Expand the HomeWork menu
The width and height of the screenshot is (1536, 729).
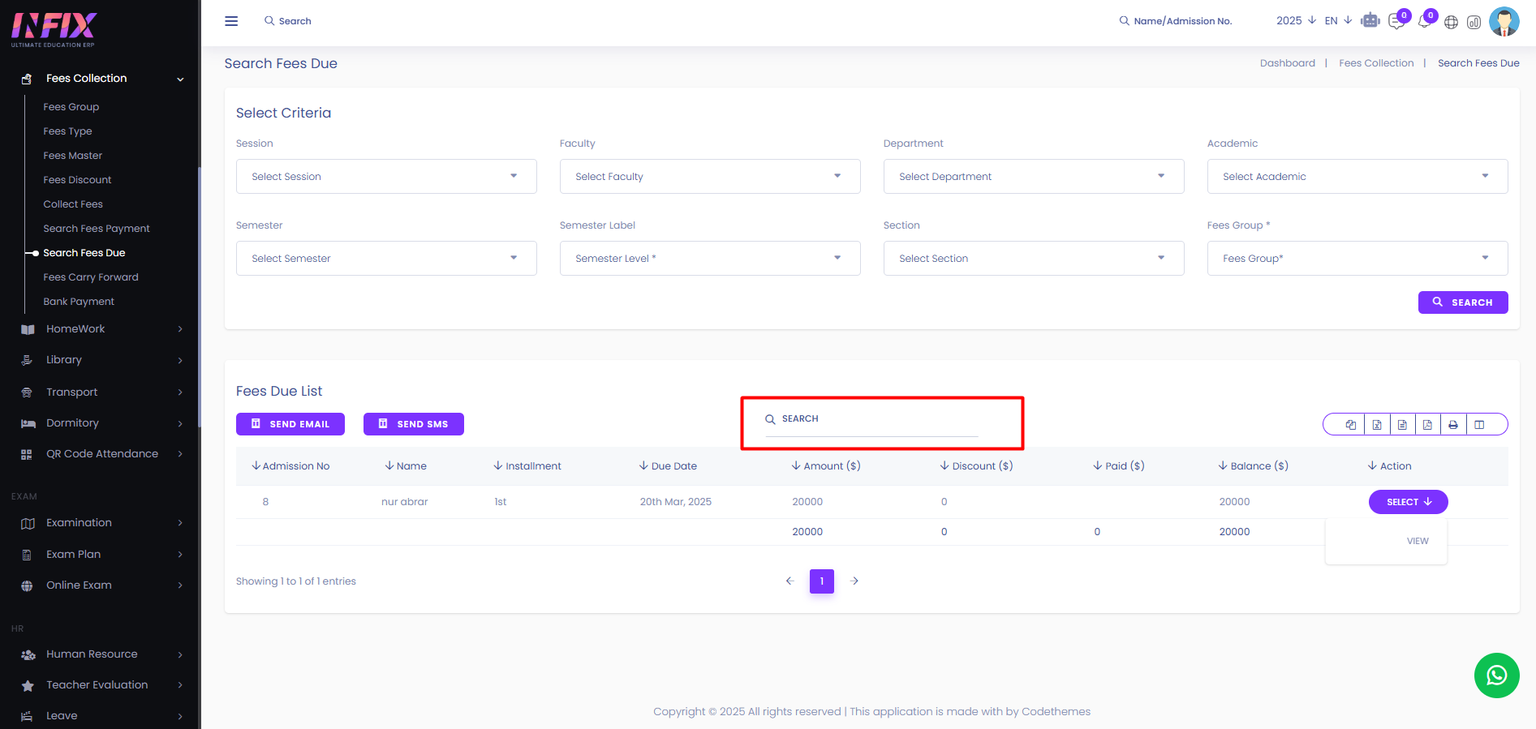101,329
